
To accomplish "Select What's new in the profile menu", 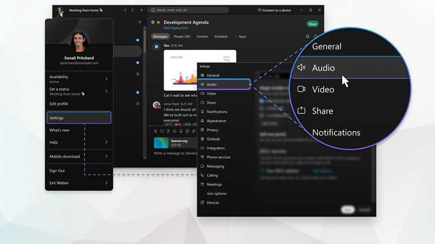I will (x=79, y=130).
